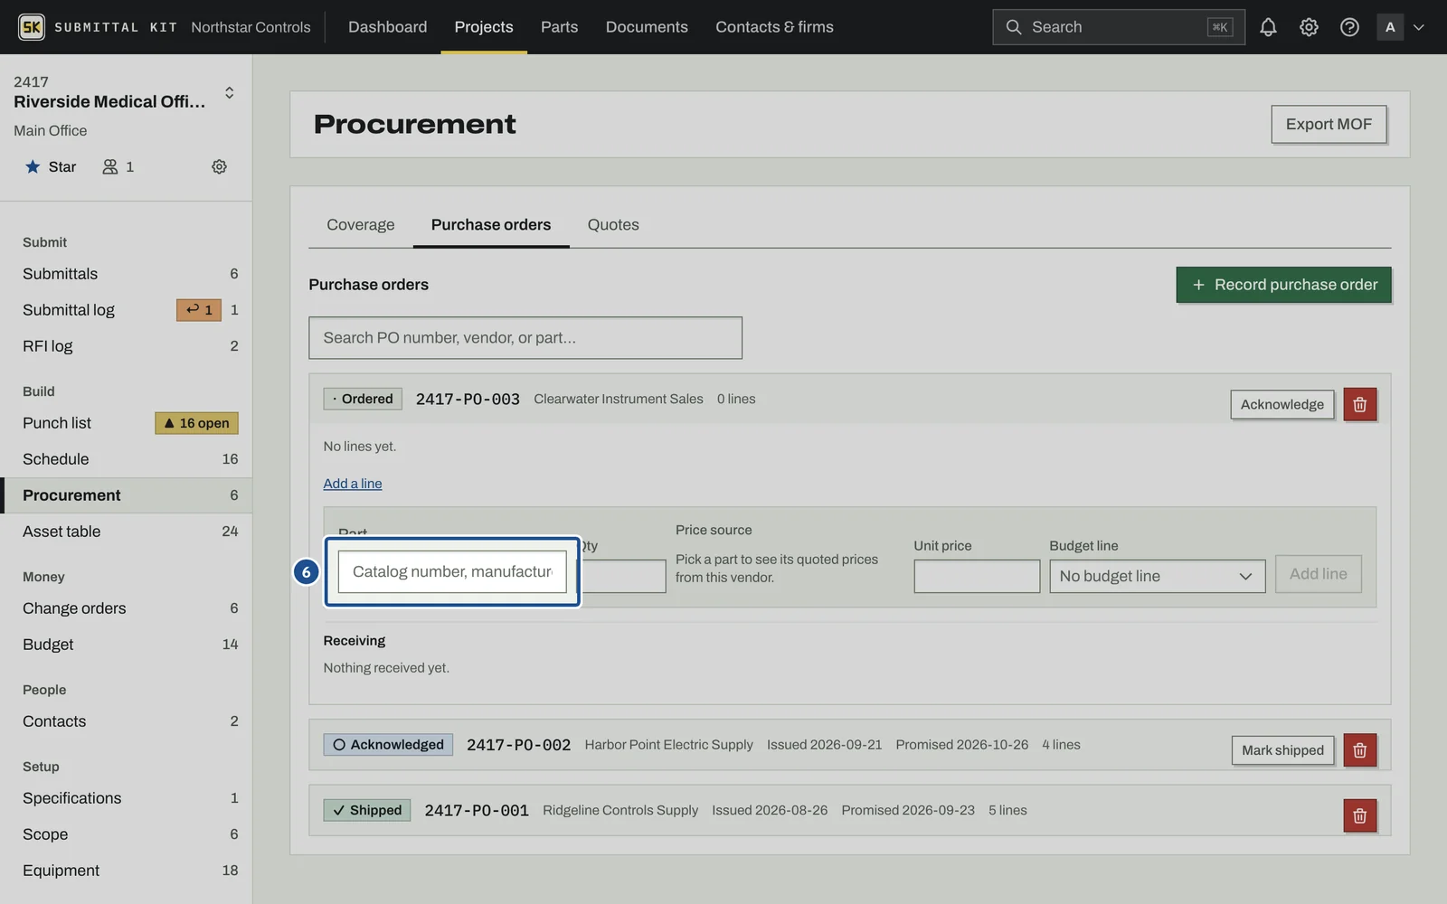Click the disabled Add line button
The height and width of the screenshot is (904, 1447).
pyautogui.click(x=1318, y=574)
